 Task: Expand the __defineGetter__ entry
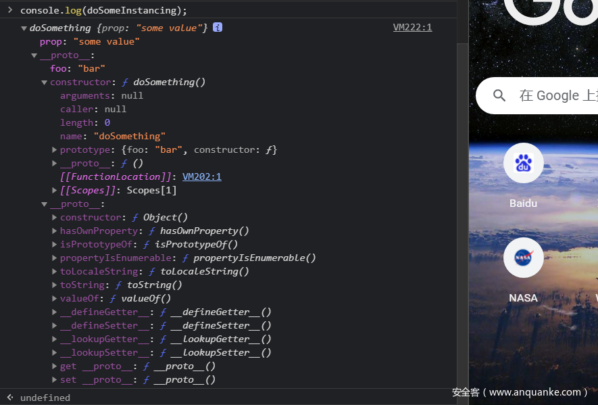coord(55,312)
